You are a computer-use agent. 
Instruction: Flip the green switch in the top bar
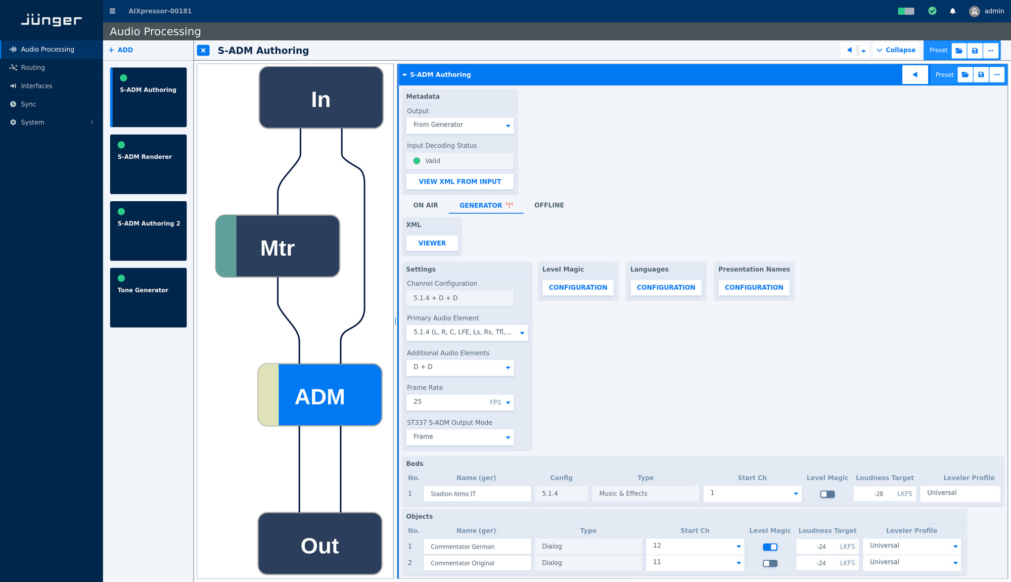point(905,11)
